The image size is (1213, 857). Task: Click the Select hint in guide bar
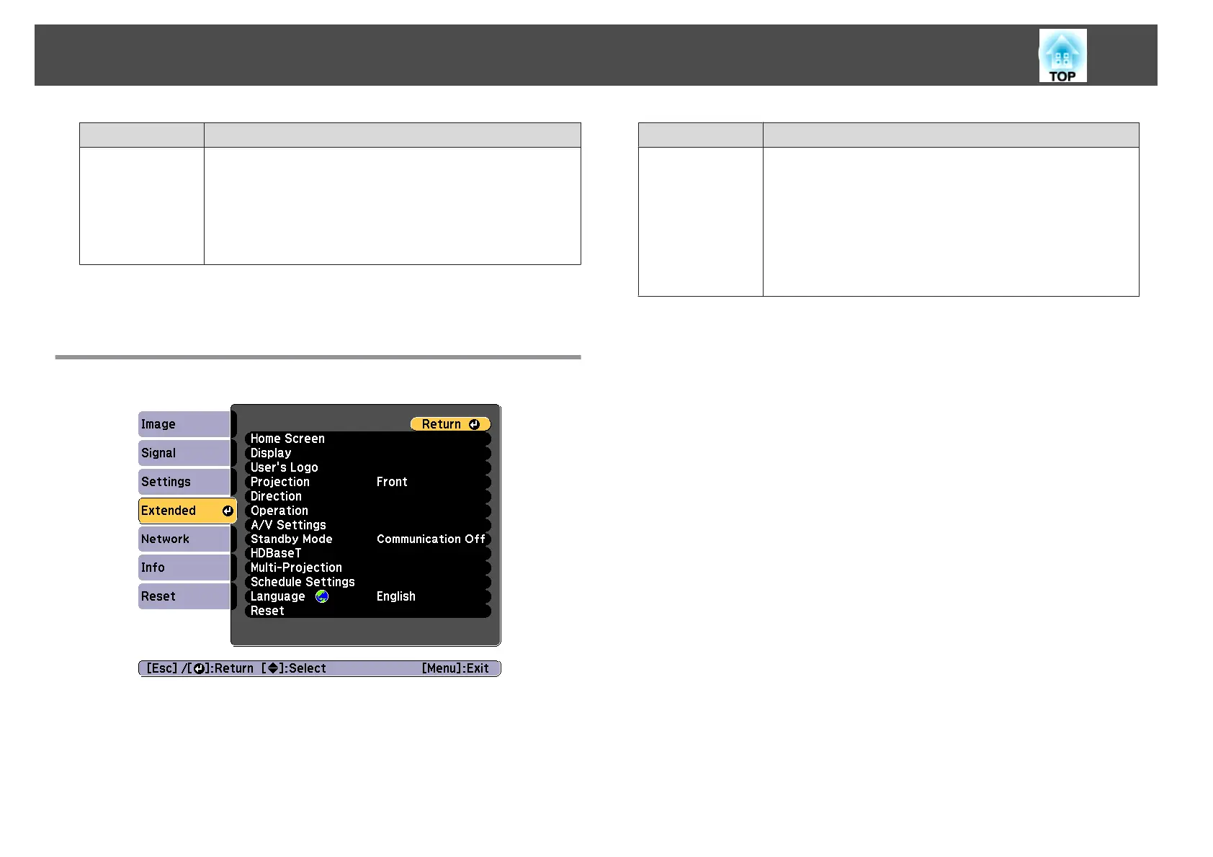(294, 668)
